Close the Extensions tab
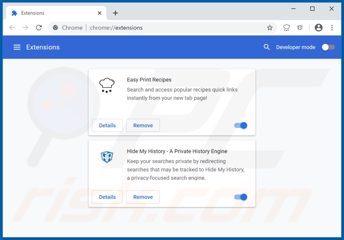 pos(99,13)
